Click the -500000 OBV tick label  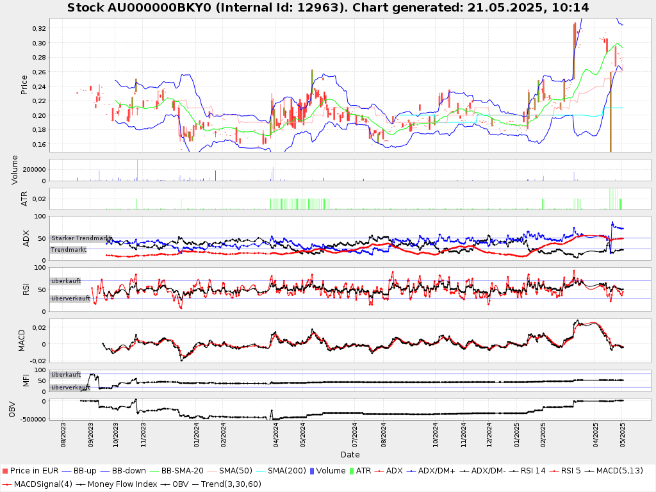[33, 419]
